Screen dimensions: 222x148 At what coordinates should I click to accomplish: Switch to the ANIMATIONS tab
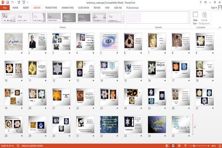coord(68,8)
